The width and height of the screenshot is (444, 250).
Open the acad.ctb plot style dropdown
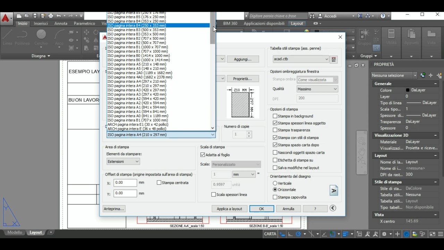(x=301, y=59)
